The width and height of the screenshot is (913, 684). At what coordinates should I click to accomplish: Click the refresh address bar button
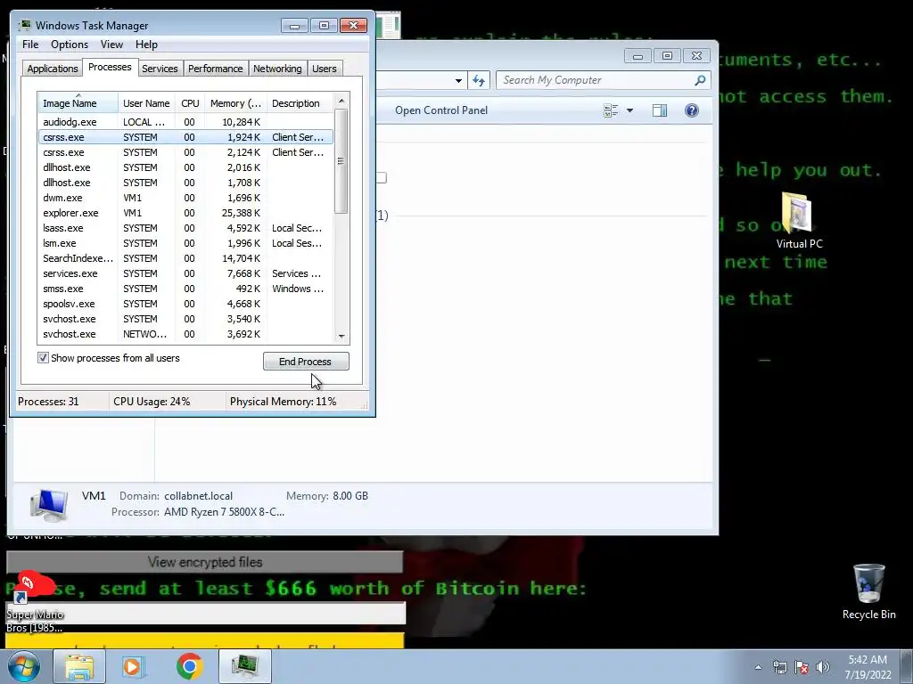coord(479,80)
